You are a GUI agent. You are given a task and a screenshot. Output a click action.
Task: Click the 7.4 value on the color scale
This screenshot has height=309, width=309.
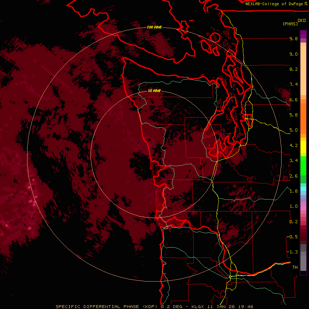pyautogui.click(x=294, y=84)
